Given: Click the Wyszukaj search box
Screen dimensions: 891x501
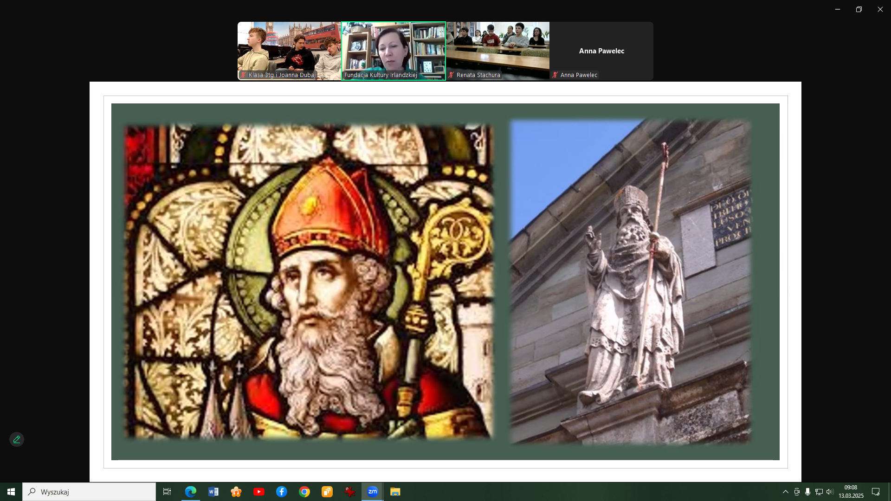Looking at the screenshot, I should tap(89, 492).
